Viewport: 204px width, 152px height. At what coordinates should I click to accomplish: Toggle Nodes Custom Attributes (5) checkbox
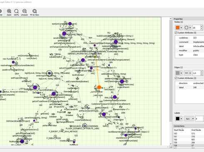click(176, 33)
